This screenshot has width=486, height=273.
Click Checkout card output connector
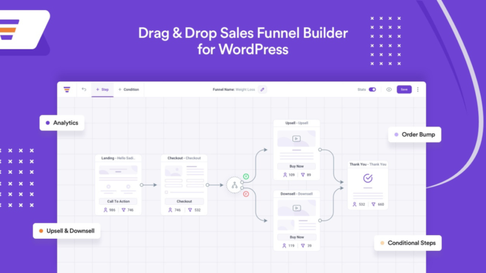tap(208, 185)
